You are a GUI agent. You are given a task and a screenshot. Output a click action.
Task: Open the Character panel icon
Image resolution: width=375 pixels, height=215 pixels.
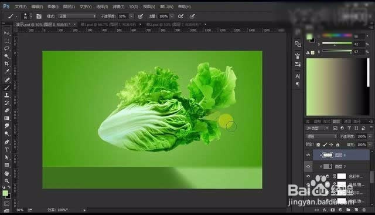point(298,76)
